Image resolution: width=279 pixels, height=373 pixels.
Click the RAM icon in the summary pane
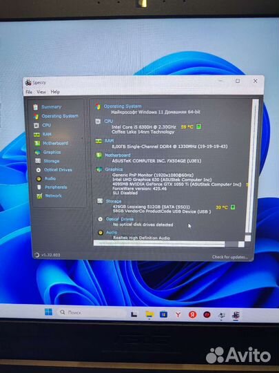click(x=99, y=141)
